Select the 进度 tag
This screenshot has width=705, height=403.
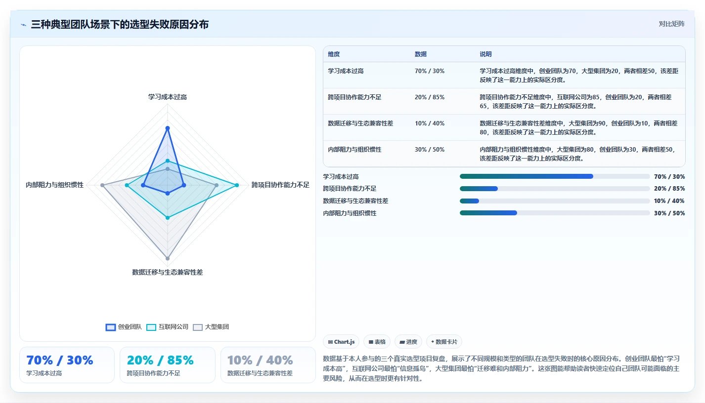click(x=408, y=342)
